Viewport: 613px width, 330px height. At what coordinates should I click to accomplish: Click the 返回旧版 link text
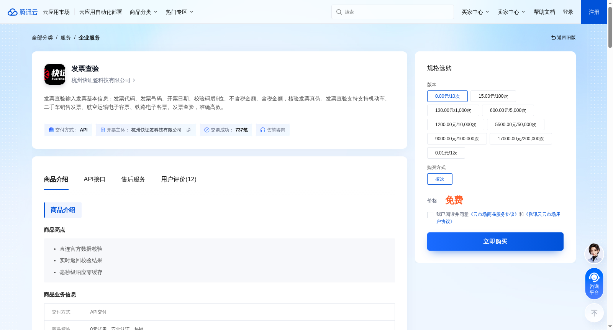(566, 38)
